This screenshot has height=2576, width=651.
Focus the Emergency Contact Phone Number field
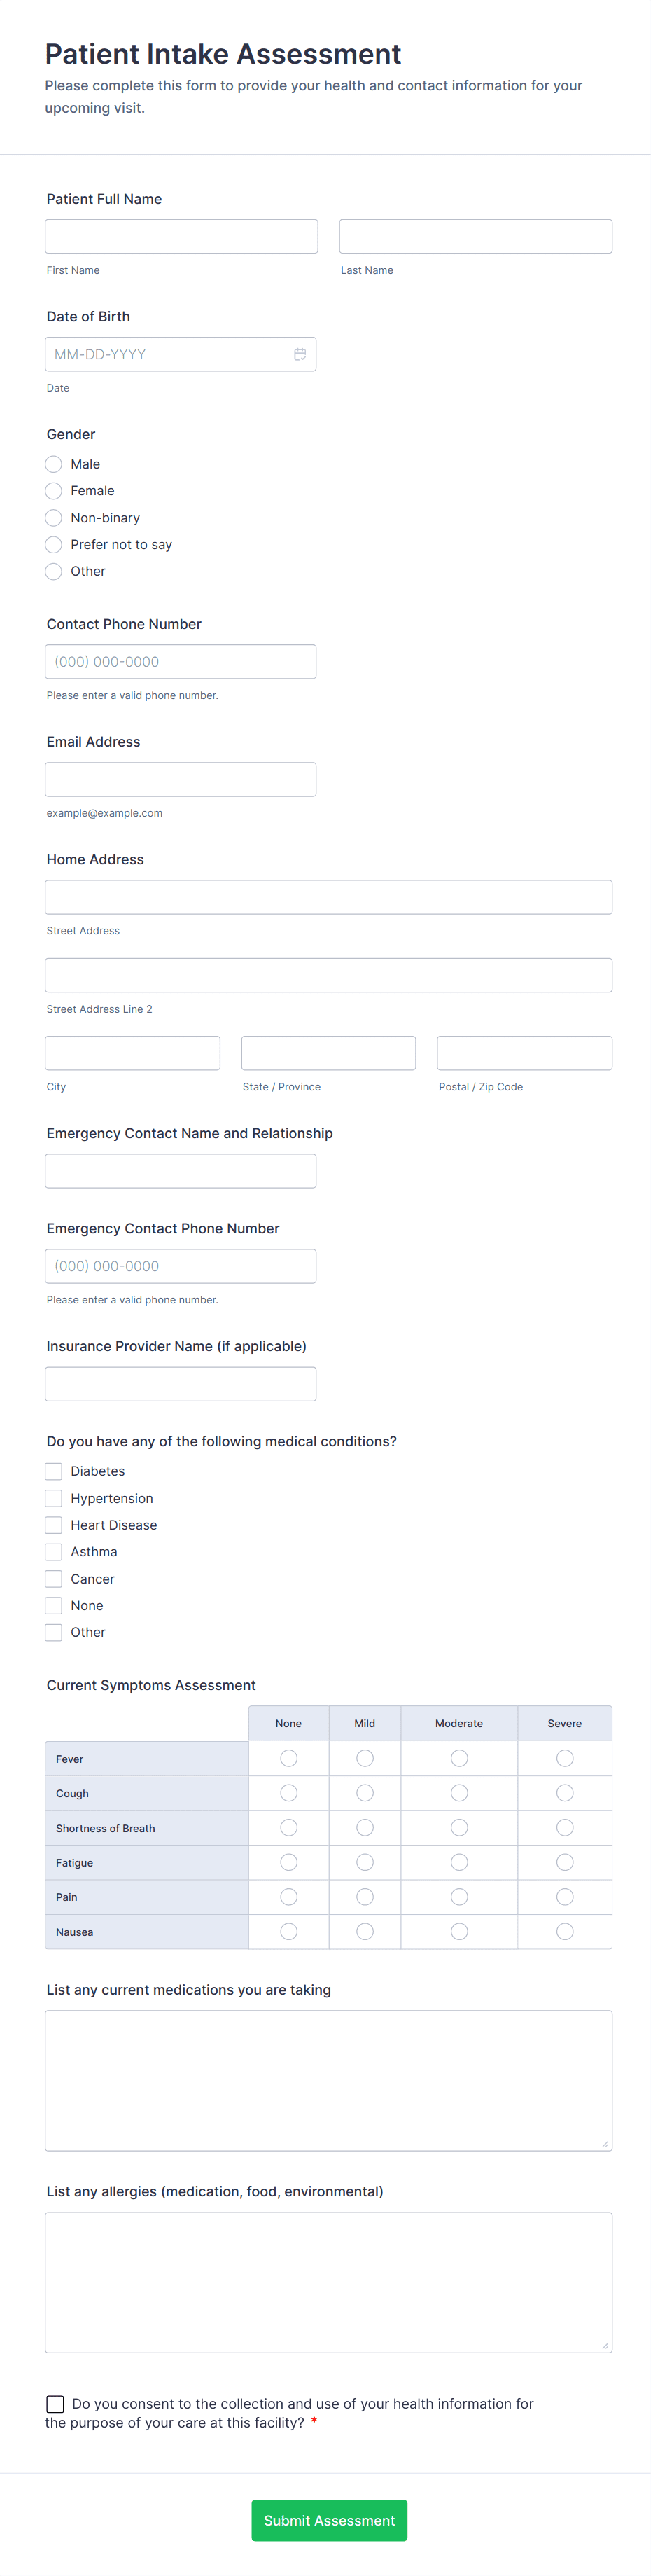click(181, 1265)
